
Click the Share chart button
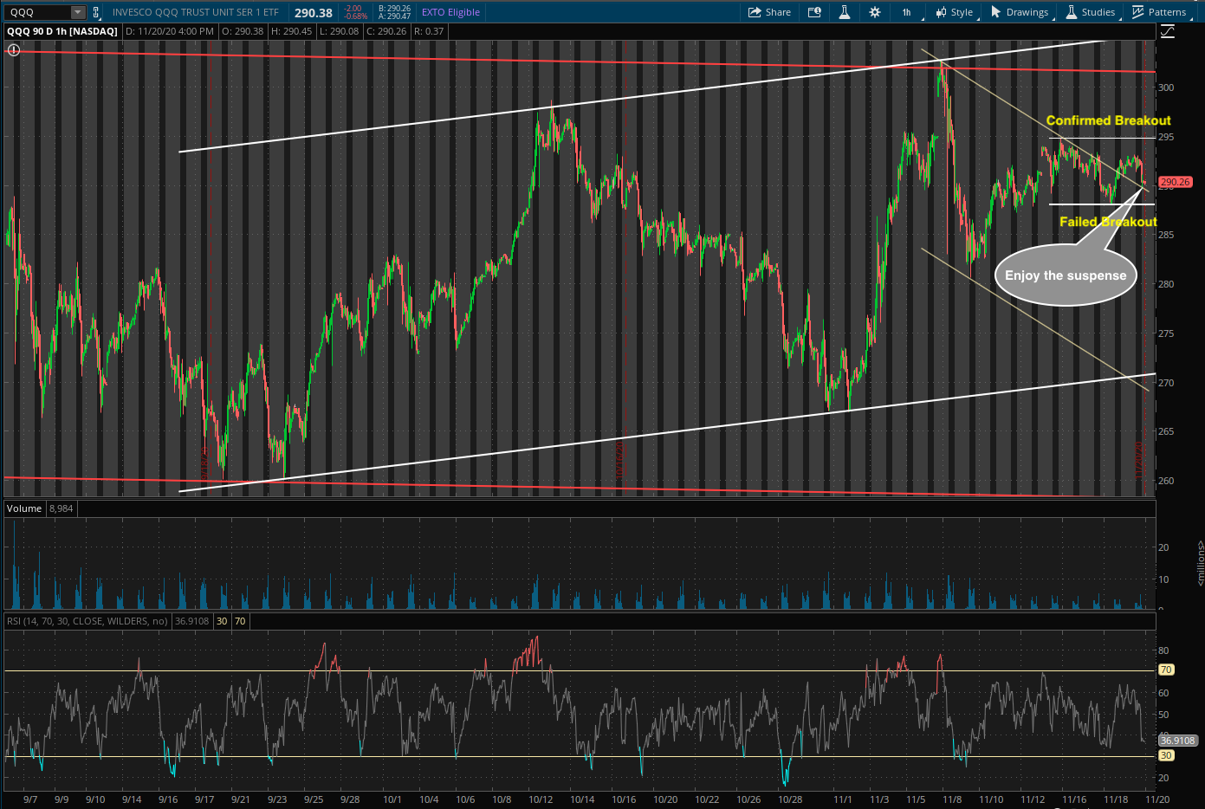click(769, 12)
